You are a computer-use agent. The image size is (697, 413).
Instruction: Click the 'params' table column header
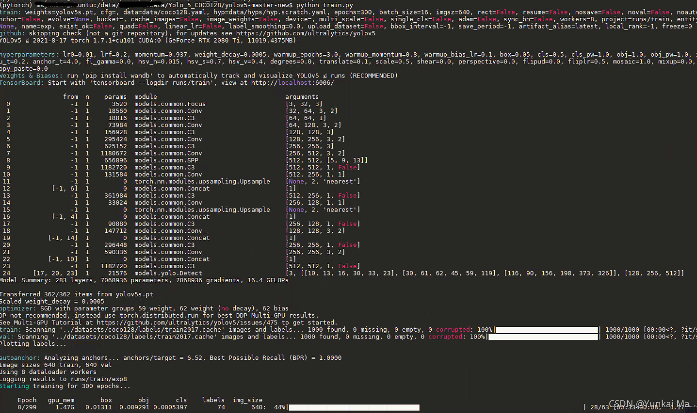(115, 97)
